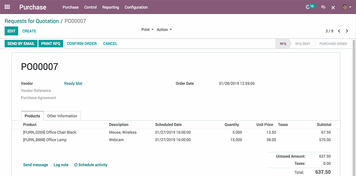The width and height of the screenshot is (356, 176).
Task: Switch to Other Information tab
Action: point(62,116)
